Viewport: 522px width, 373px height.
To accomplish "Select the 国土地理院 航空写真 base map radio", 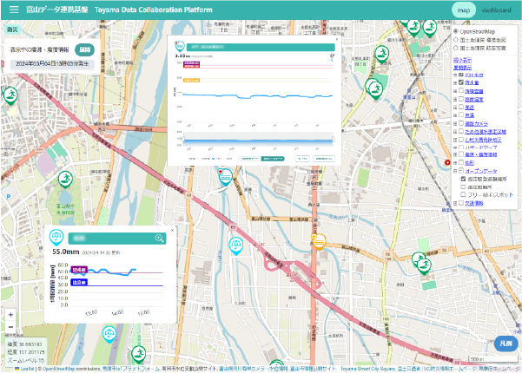I will 456,48.
